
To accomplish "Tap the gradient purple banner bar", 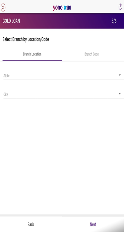I will pos(62,21).
